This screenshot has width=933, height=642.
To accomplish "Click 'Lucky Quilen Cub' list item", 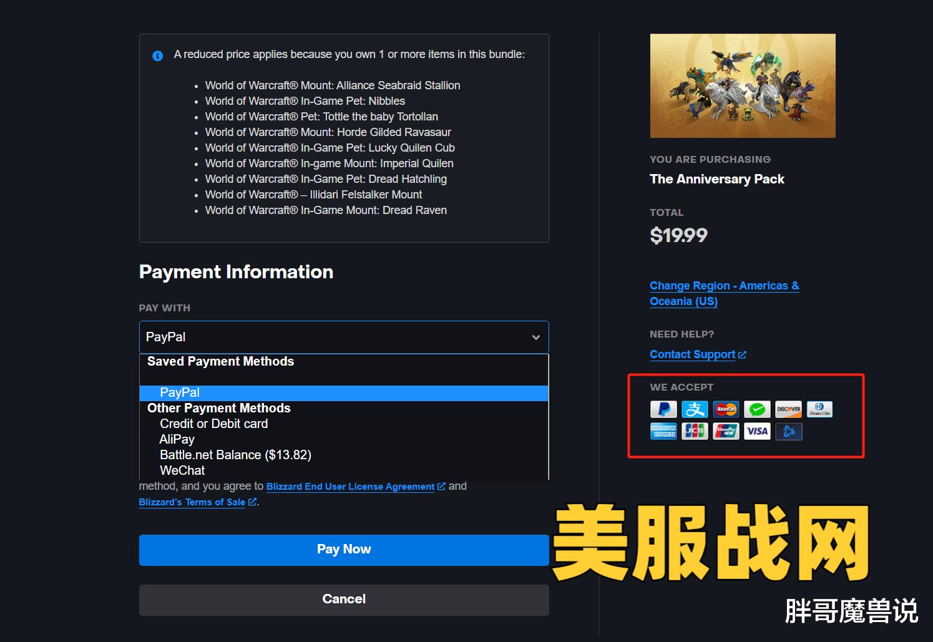I will [x=330, y=148].
